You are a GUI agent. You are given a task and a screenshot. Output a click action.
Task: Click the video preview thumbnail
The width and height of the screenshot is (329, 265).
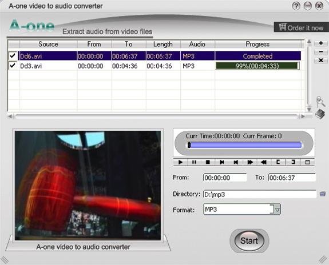coord(88,186)
